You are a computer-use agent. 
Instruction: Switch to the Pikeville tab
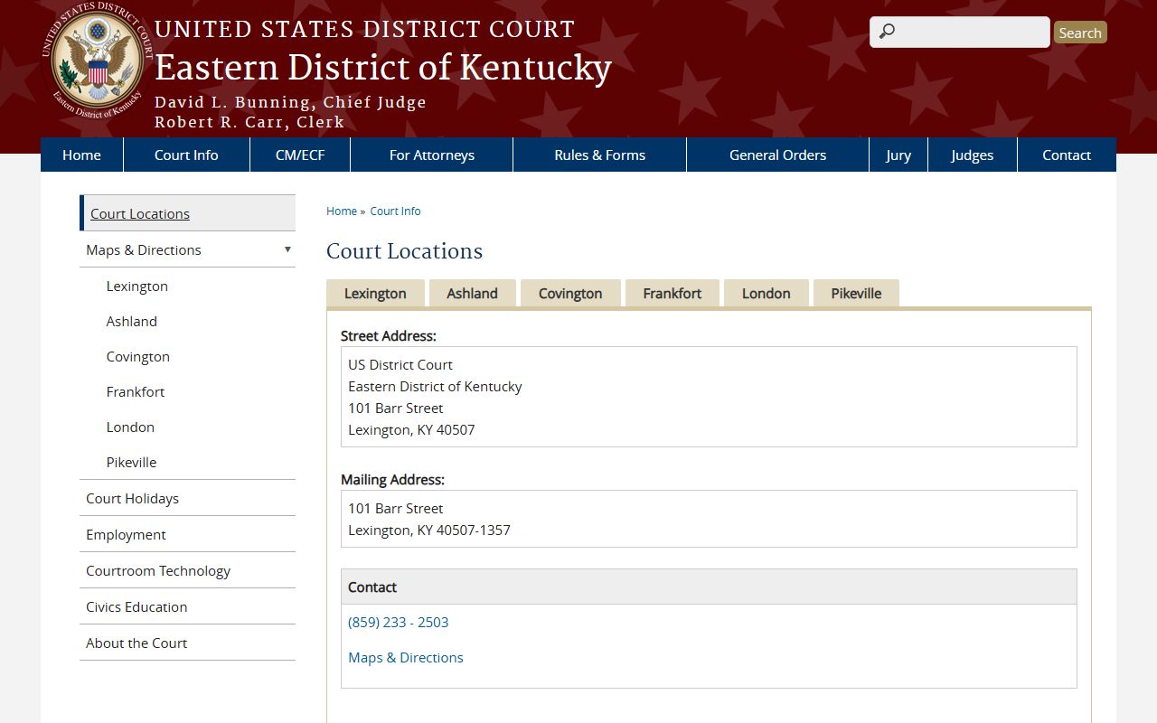click(x=856, y=294)
